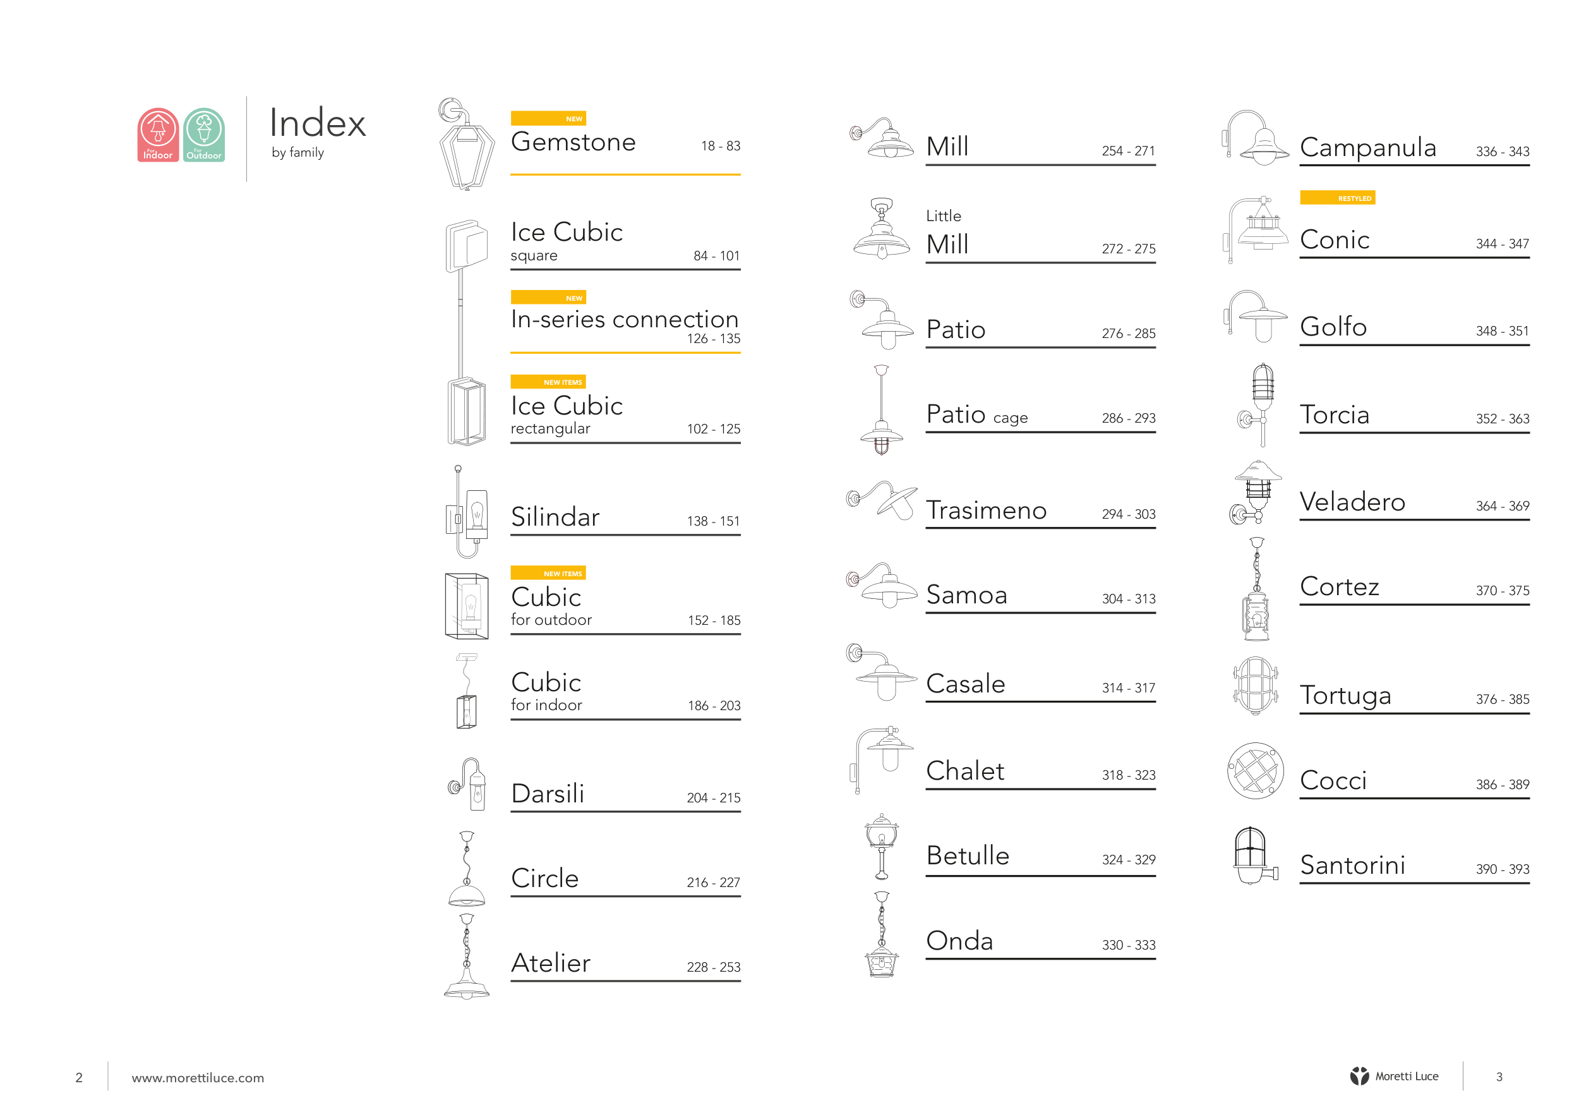Click the Moretti Luce logo icon

(1359, 1076)
